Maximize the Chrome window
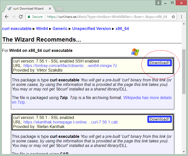The height and width of the screenshot is (156, 188). pos(172,3)
